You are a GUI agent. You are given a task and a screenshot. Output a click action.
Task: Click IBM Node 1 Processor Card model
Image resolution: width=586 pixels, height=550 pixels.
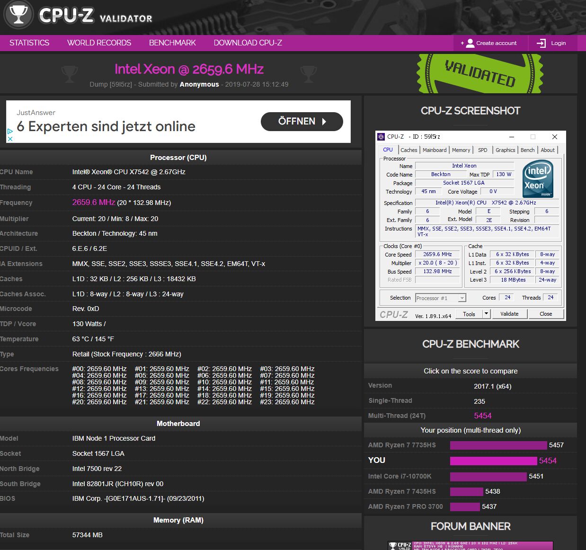(x=114, y=438)
